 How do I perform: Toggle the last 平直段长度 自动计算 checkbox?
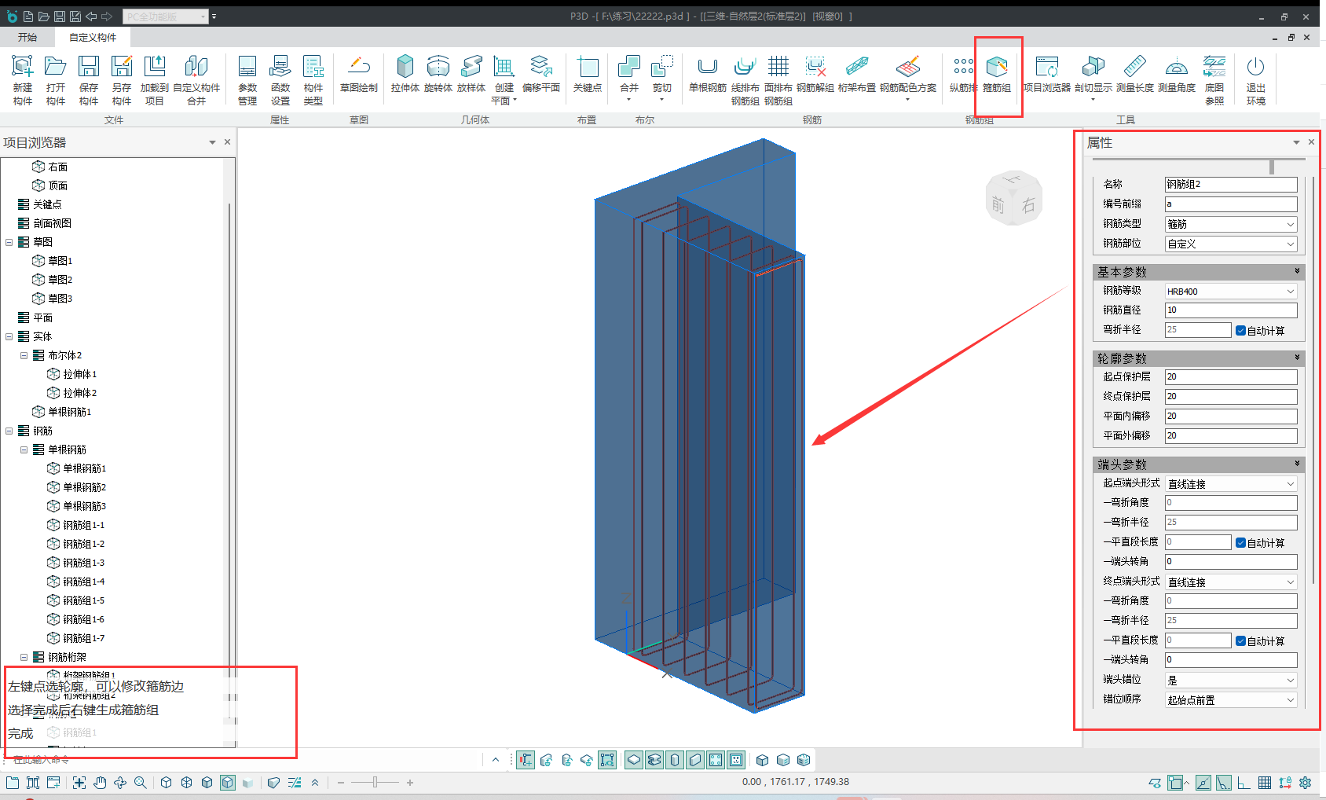pos(1240,641)
